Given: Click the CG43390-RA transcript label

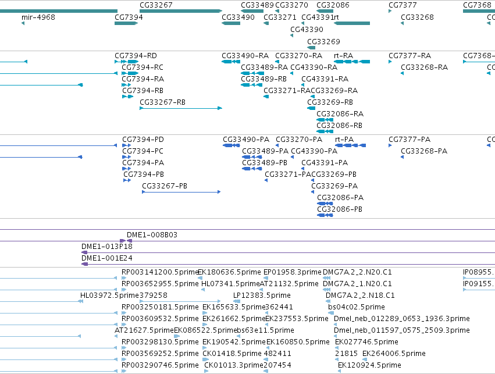Looking at the screenshot, I should [x=314, y=67].
